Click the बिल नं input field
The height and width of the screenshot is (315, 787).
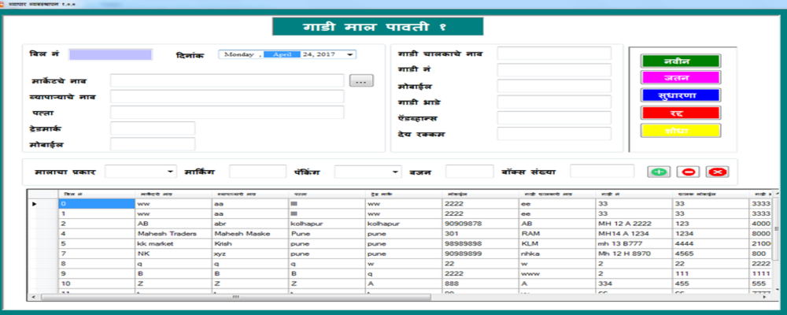click(x=109, y=54)
